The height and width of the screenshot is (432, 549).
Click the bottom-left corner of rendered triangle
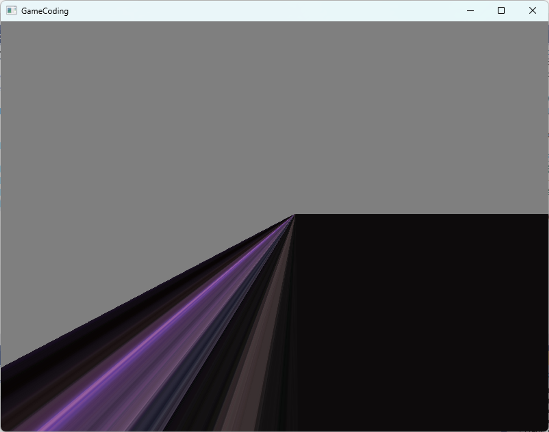click(x=3, y=428)
